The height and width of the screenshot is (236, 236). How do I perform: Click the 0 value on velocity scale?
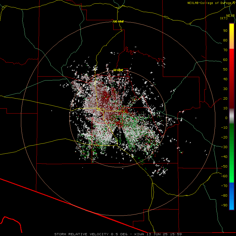[226, 118]
